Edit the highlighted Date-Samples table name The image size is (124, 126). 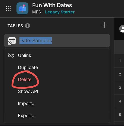pyautogui.click(x=36, y=41)
